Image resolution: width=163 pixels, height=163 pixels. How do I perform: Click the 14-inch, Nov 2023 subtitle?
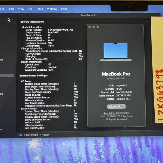pos(116,79)
